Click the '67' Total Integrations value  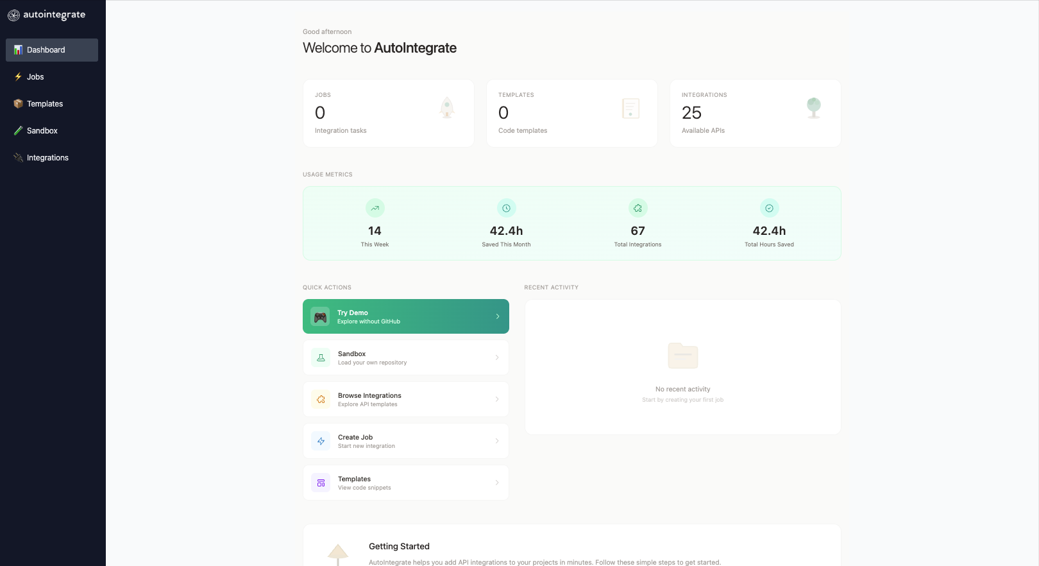click(x=638, y=231)
